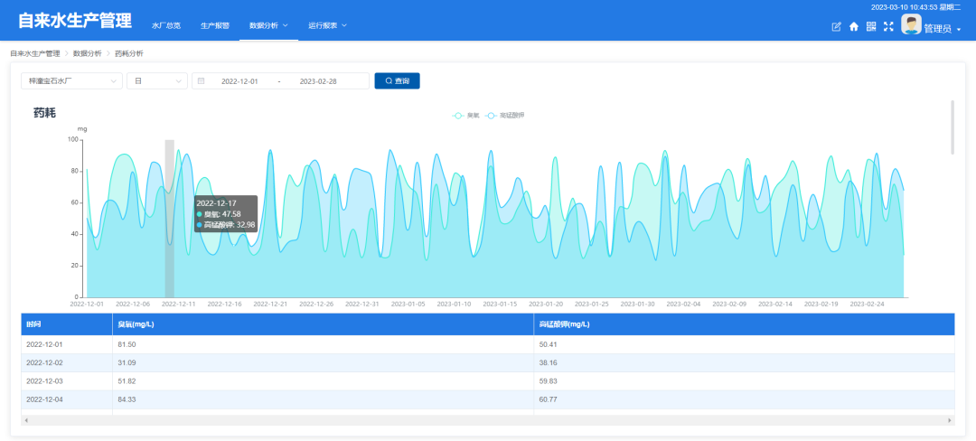Click 自来水生产管理 breadcrumb link
Viewport: 976px width, 441px height.
pyautogui.click(x=35, y=53)
